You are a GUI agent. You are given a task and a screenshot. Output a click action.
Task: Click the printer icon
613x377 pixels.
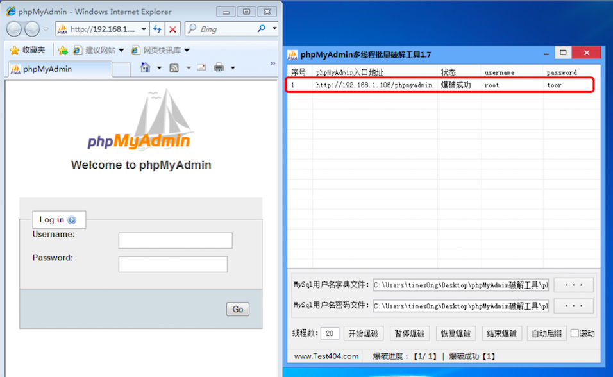tap(219, 68)
